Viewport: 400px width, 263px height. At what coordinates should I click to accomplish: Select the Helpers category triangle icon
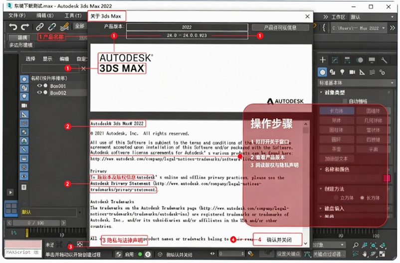pos(362,72)
